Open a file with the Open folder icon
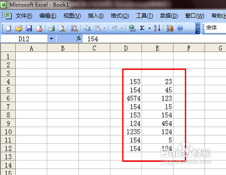The height and width of the screenshot is (175, 226). [19, 28]
